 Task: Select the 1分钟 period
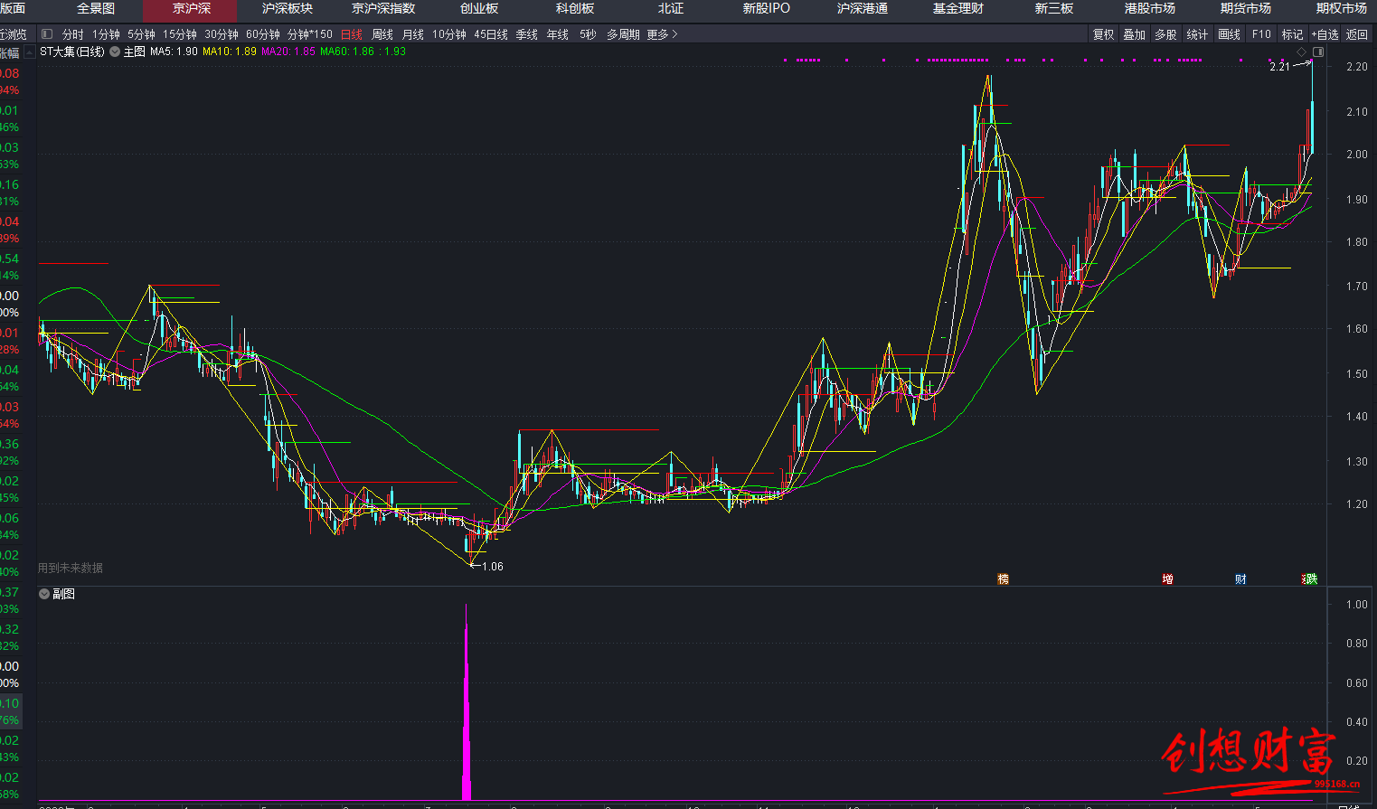click(x=106, y=34)
